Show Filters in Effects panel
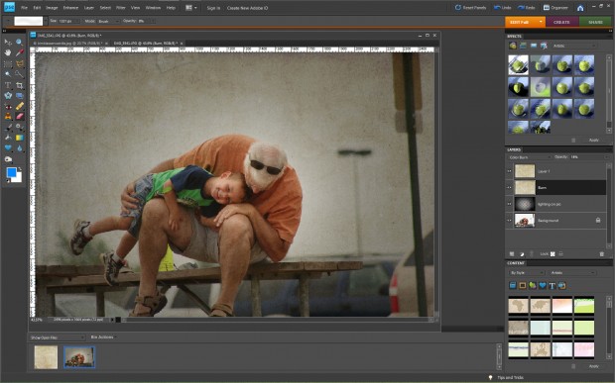 click(513, 46)
